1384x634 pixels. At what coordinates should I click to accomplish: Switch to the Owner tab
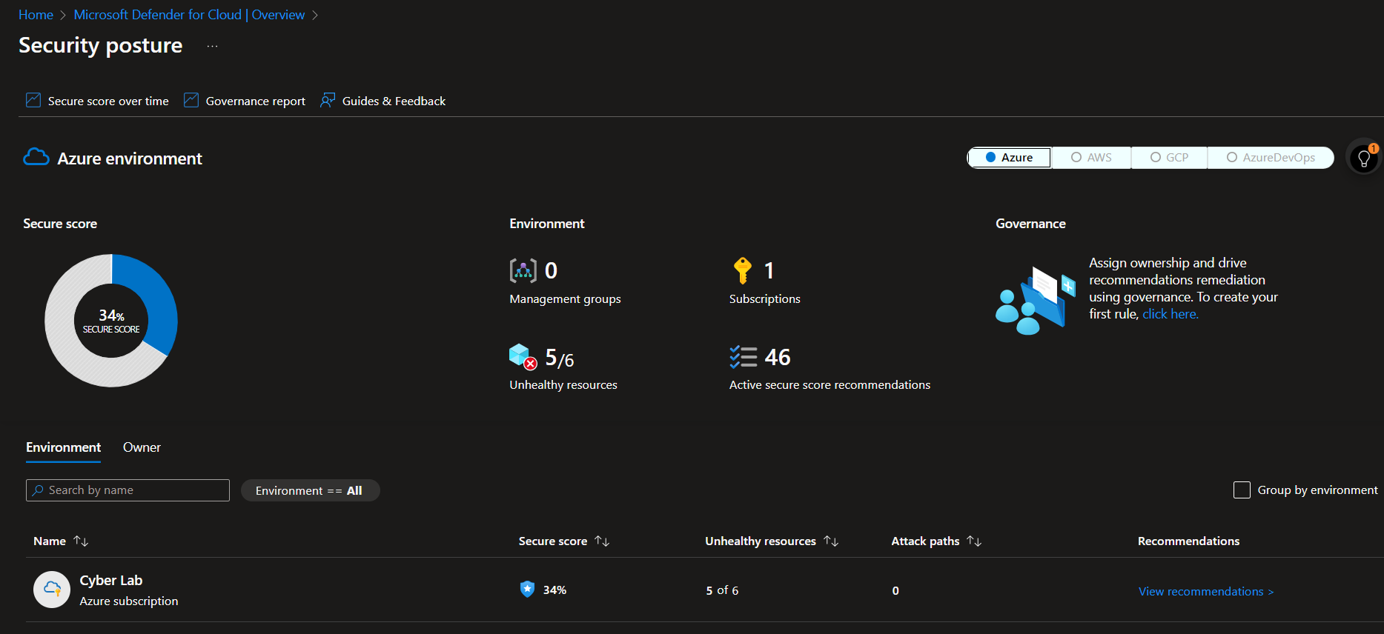click(x=142, y=447)
